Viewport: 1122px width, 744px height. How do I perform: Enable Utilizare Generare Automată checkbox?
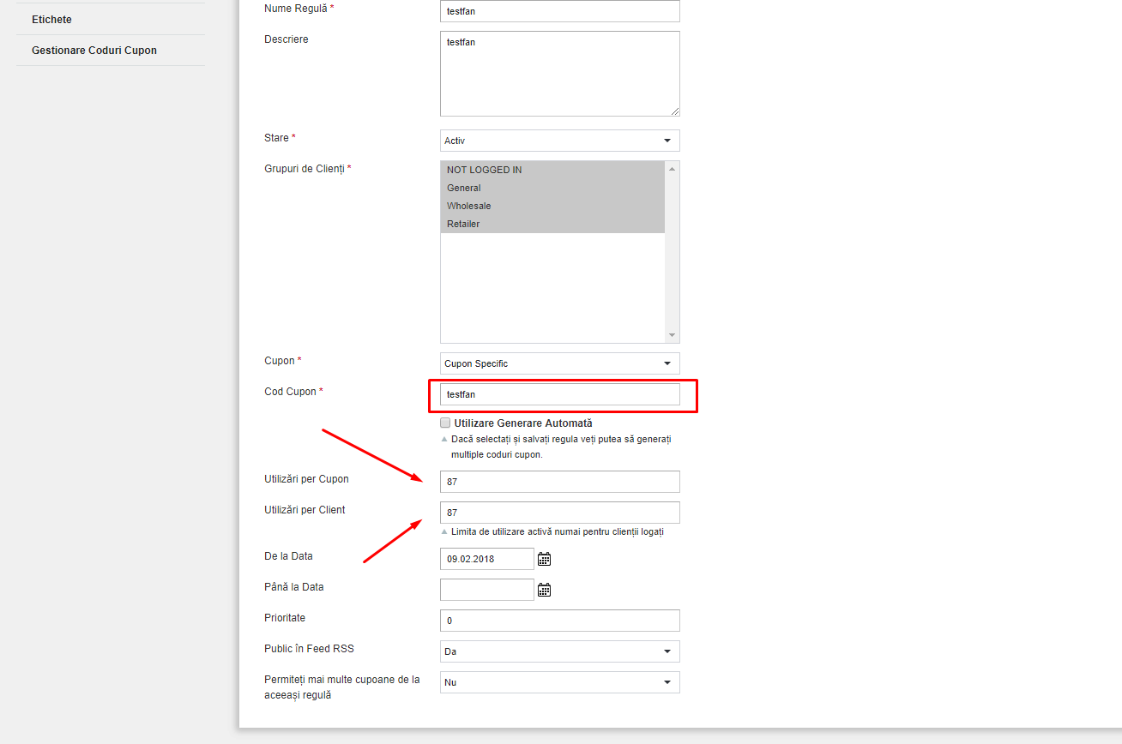(445, 423)
